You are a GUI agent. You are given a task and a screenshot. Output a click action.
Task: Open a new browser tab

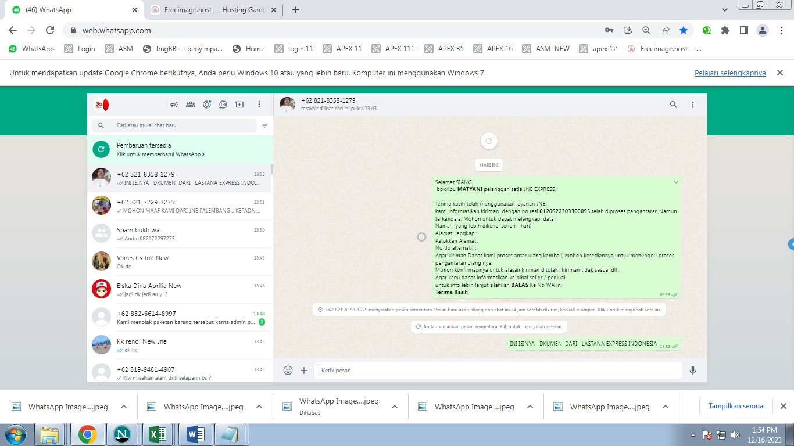point(295,10)
